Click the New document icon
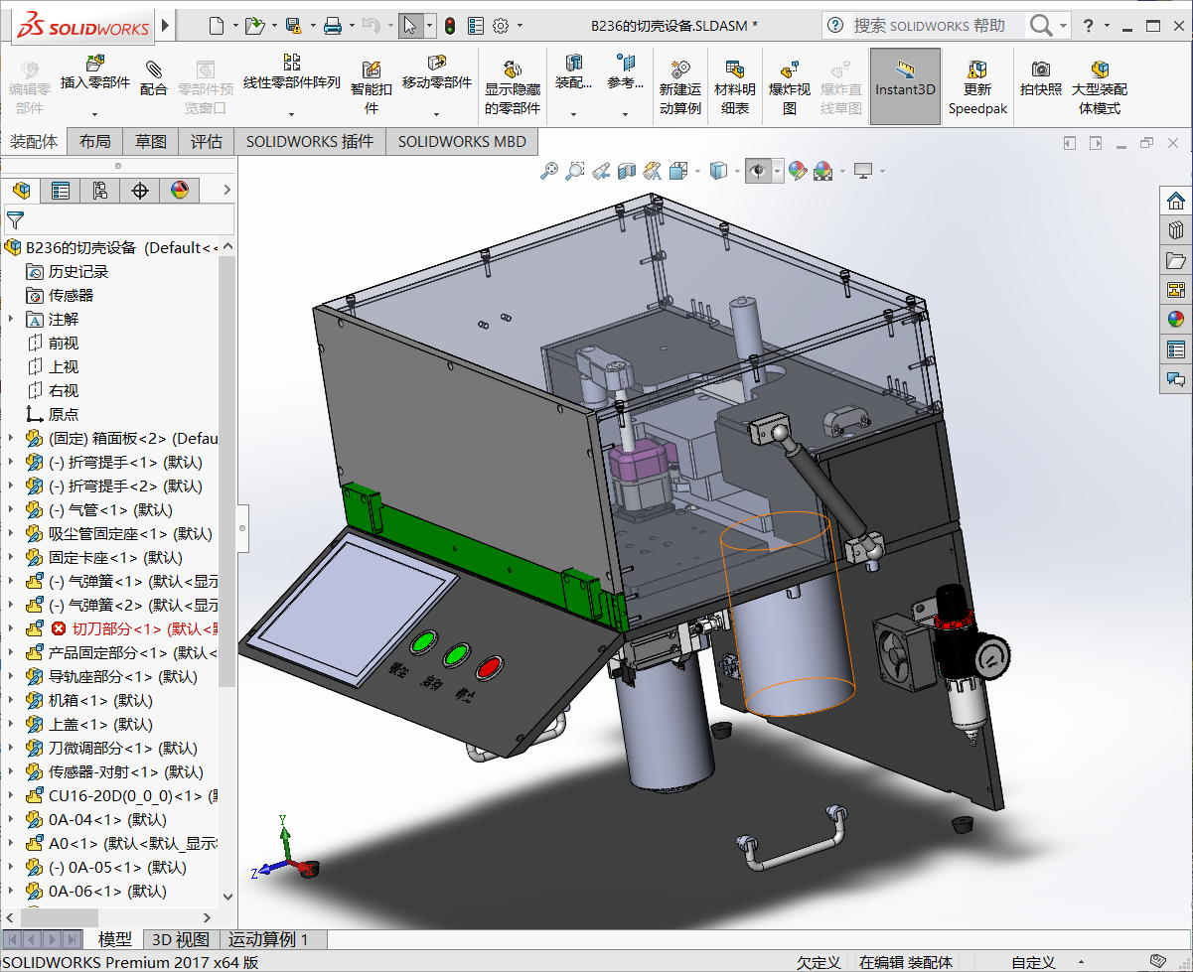Image resolution: width=1193 pixels, height=972 pixels. [x=217, y=26]
